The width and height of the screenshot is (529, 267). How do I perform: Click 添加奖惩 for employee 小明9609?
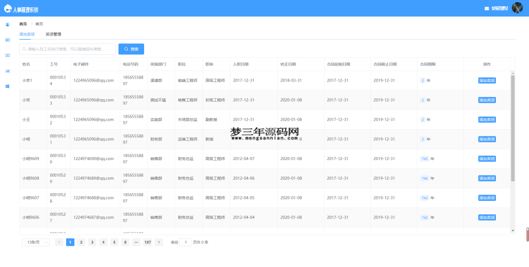coord(487,159)
